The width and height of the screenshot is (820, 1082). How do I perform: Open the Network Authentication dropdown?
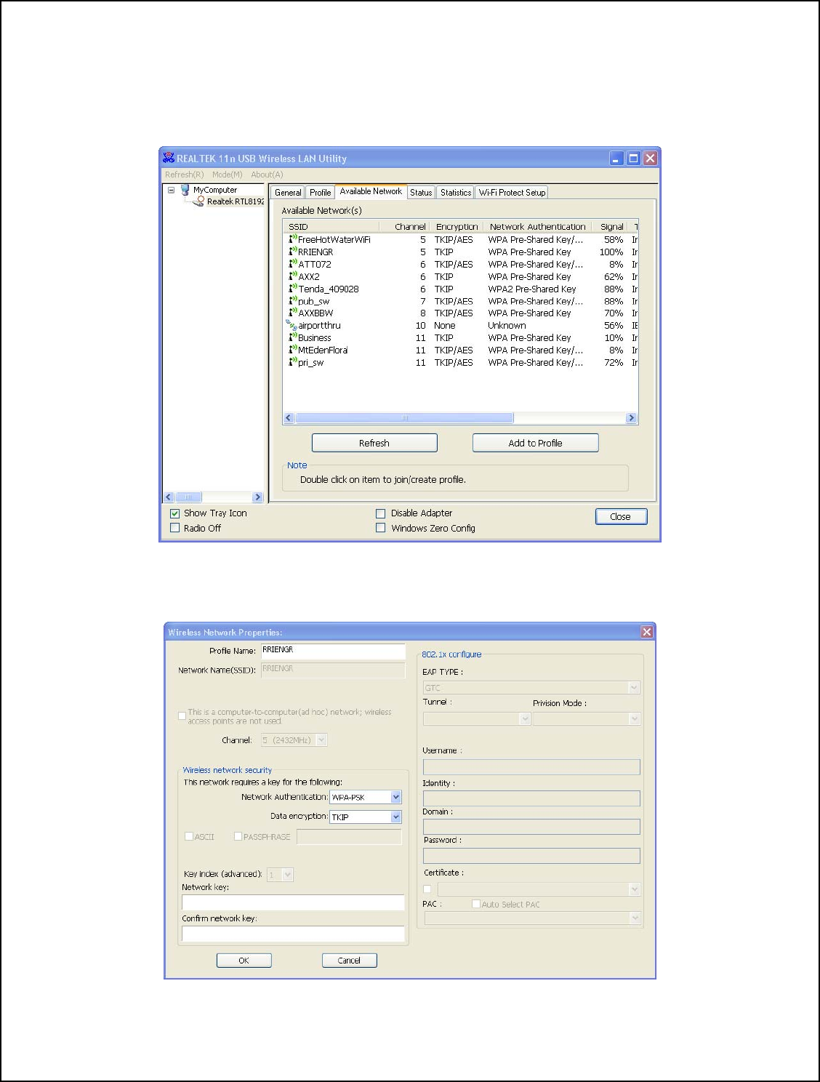pyautogui.click(x=396, y=797)
